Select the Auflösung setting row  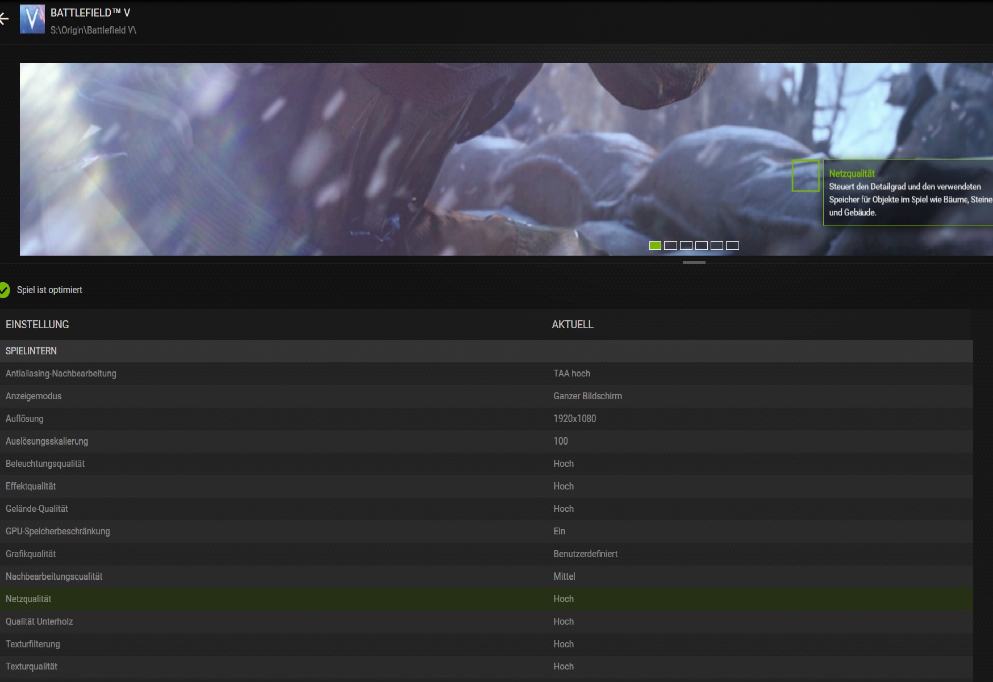click(x=486, y=419)
